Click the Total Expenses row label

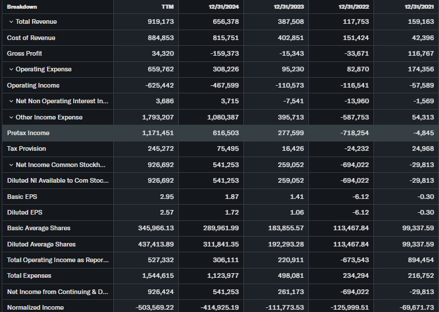click(29, 275)
